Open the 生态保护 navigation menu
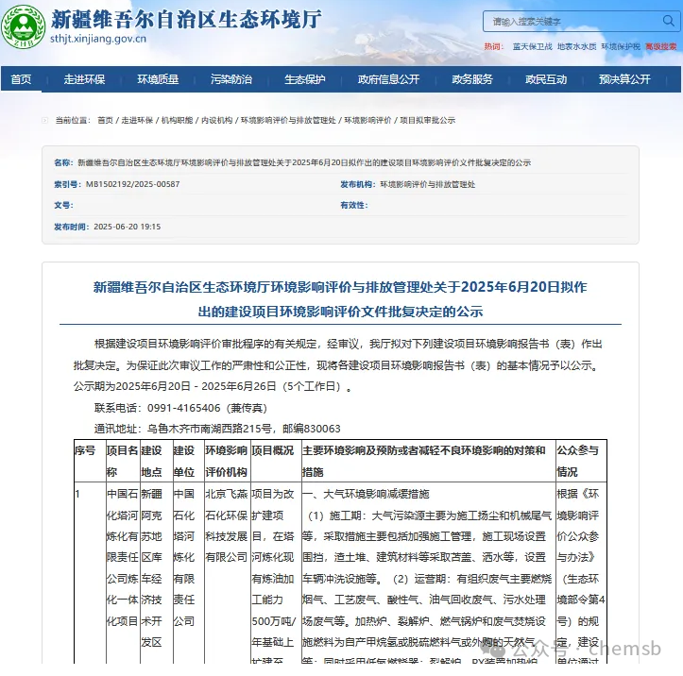This screenshot has height=676, width=683. click(305, 79)
